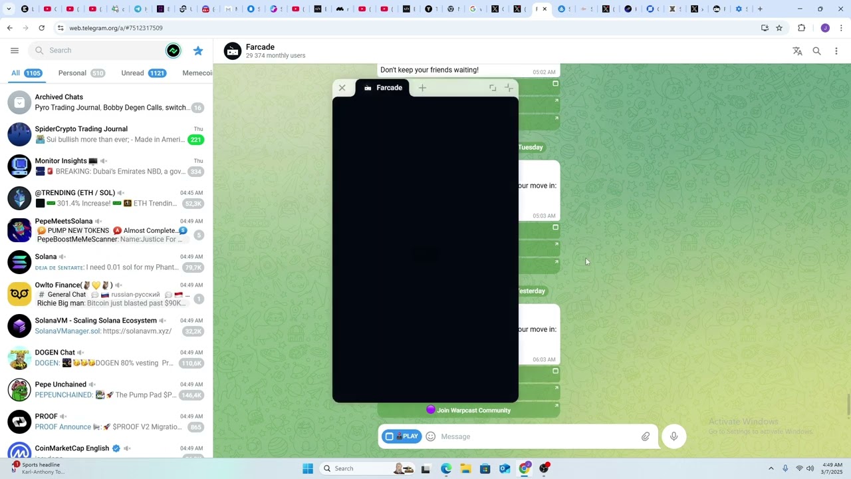Click the Telegram Search field
Image resolution: width=851 pixels, height=479 pixels.
pos(106,51)
